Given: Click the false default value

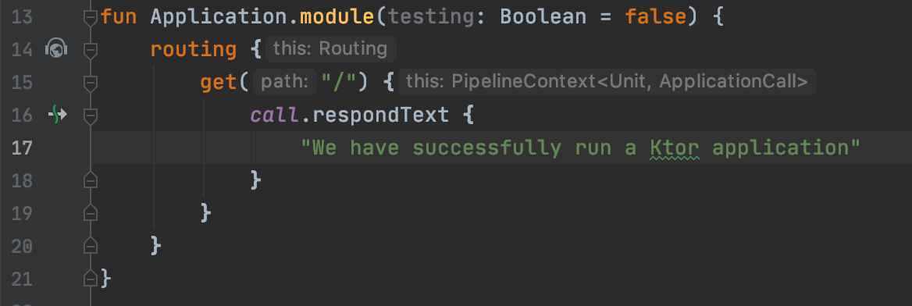Looking at the screenshot, I should click(656, 17).
